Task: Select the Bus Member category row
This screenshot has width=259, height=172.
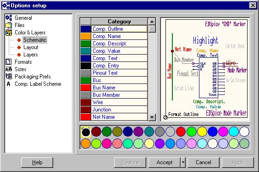Action: (119, 95)
